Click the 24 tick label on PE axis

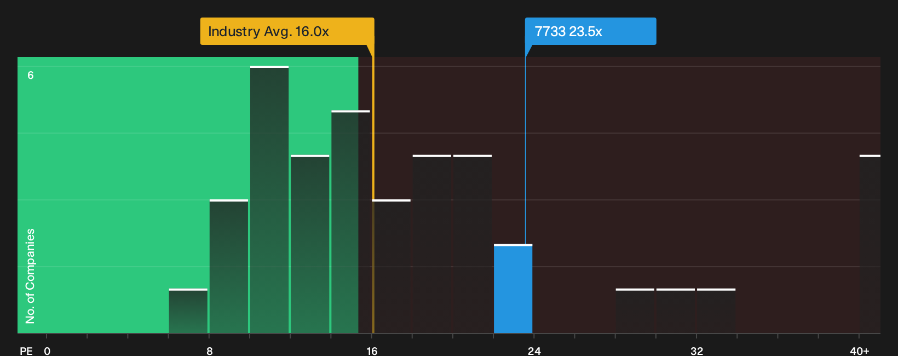click(534, 351)
